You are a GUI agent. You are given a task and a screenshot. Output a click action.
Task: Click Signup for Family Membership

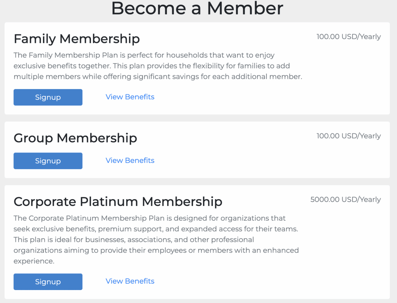(x=48, y=97)
